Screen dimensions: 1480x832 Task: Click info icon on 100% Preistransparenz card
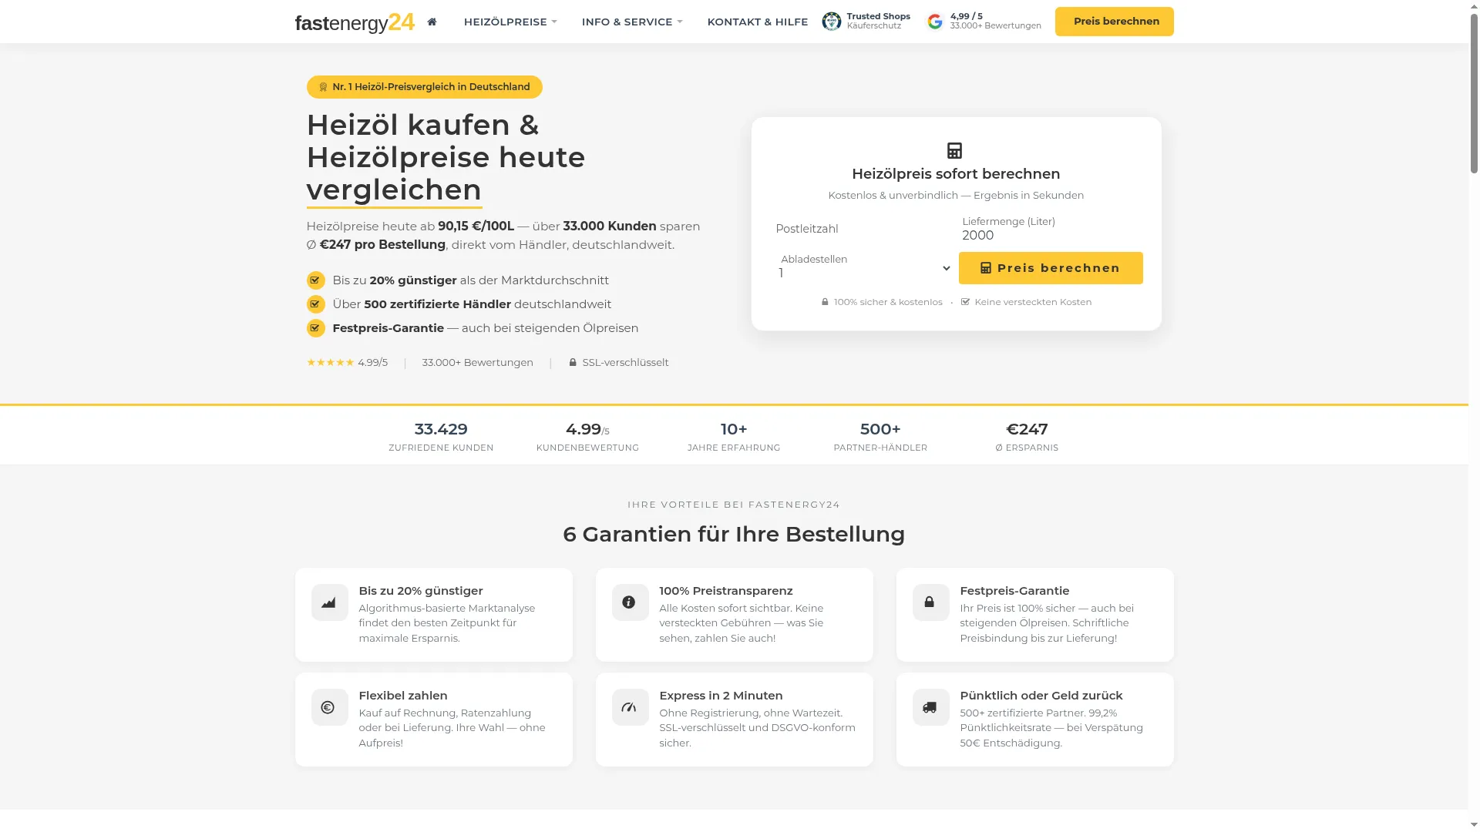click(630, 602)
